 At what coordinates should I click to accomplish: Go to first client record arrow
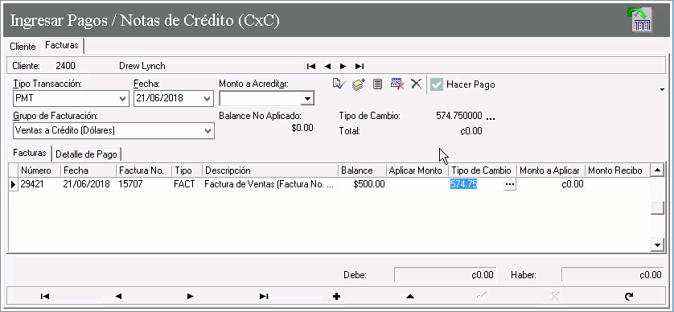[x=311, y=66]
